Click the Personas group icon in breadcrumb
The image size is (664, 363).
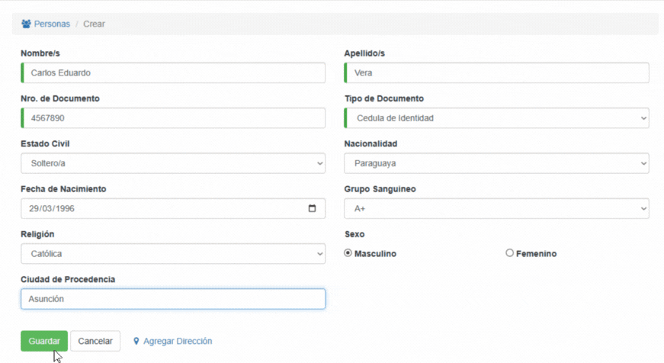click(x=26, y=24)
